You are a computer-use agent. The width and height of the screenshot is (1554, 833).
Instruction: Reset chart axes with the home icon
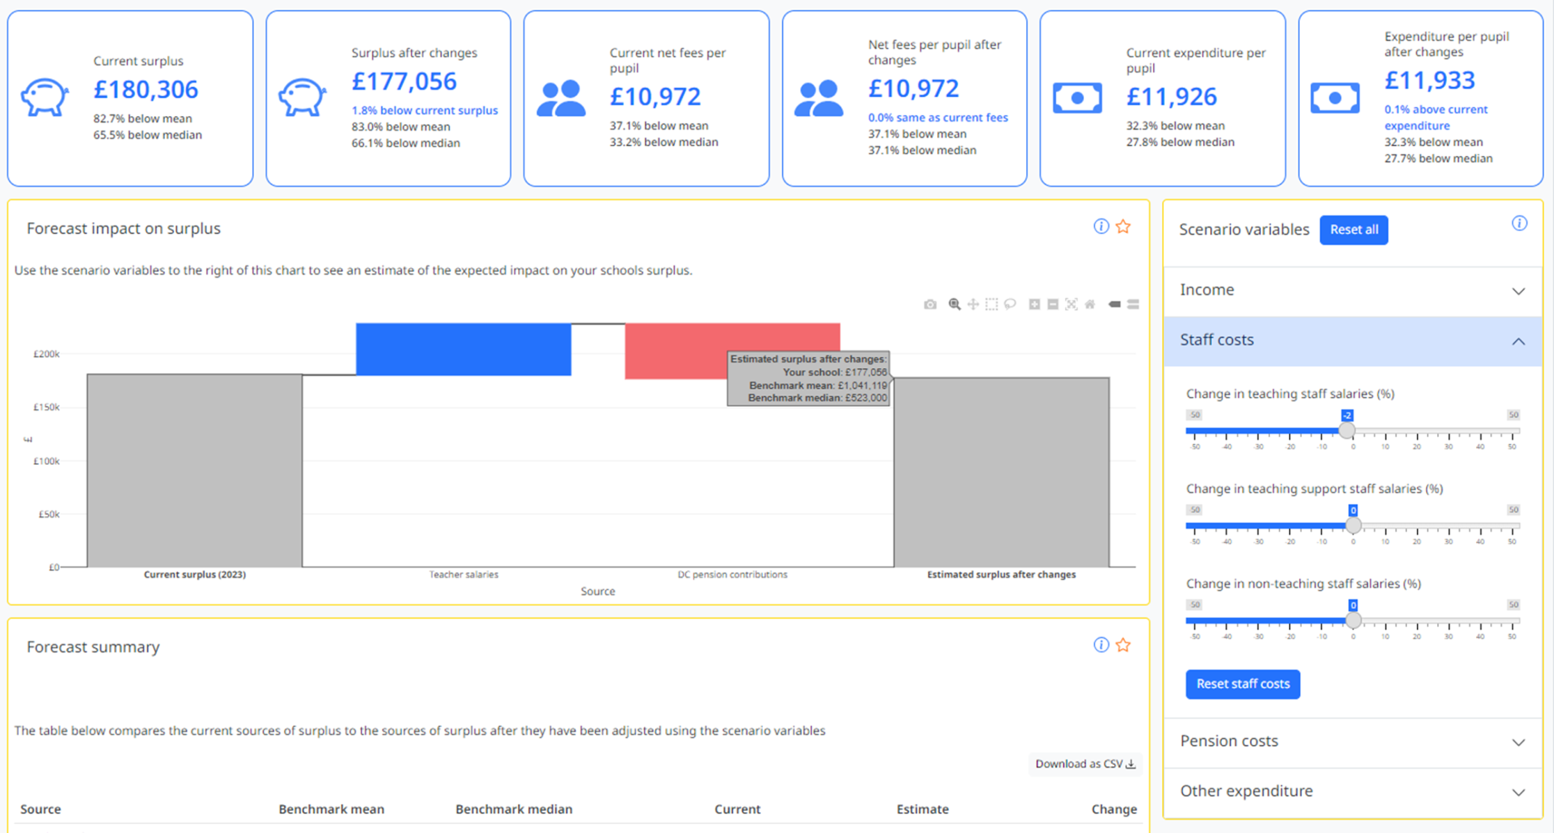pyautogui.click(x=1090, y=304)
